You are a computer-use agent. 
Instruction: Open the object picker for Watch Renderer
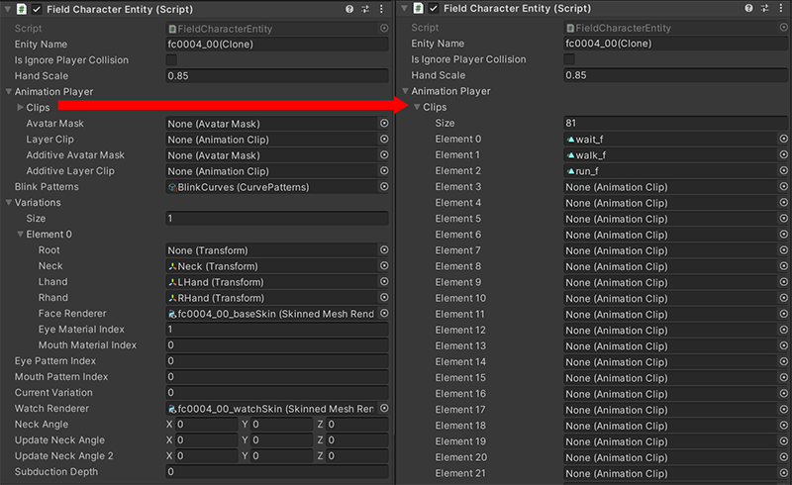click(383, 409)
